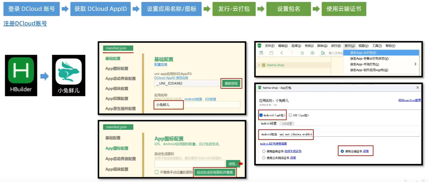Click the save disk toolbar icon
Image resolution: width=429 pixels, height=182 pixels.
click(271, 53)
